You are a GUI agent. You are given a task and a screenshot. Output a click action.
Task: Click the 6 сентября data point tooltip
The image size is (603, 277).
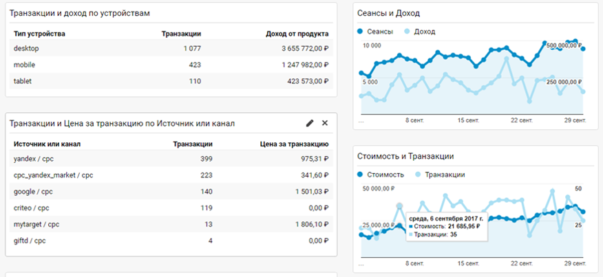click(446, 227)
